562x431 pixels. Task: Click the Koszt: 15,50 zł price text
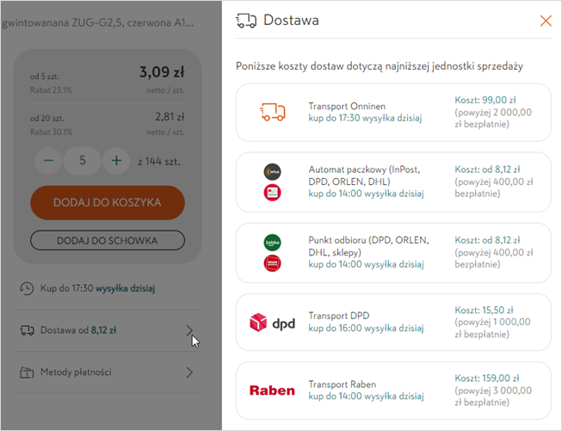(484, 310)
